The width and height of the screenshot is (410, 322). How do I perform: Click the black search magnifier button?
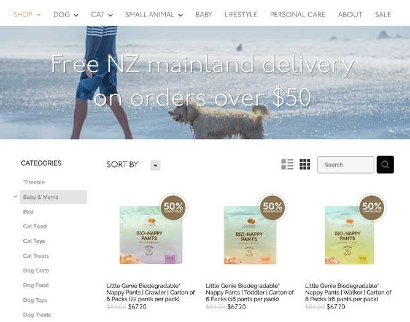(385, 165)
